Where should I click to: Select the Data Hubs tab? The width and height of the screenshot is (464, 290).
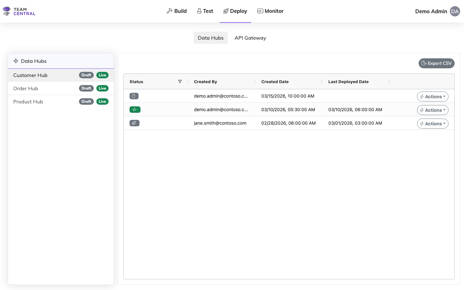(x=211, y=38)
